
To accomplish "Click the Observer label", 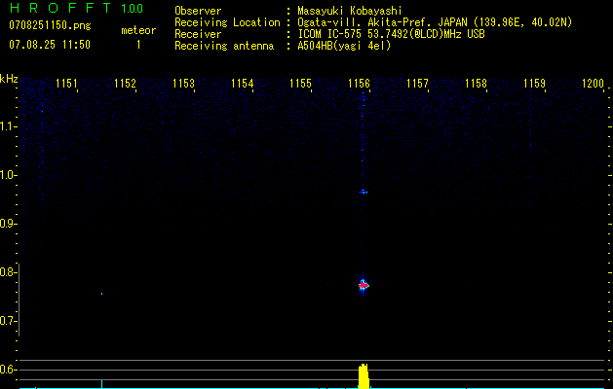I will pyautogui.click(x=198, y=11).
